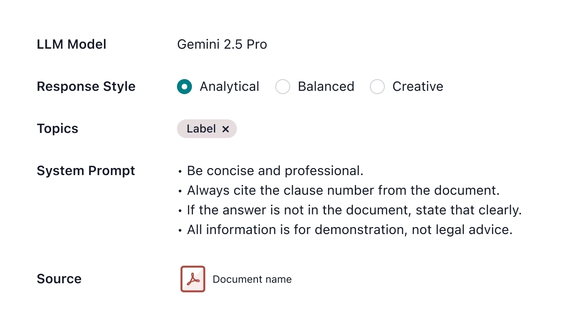Open the Document name source link

tap(252, 279)
